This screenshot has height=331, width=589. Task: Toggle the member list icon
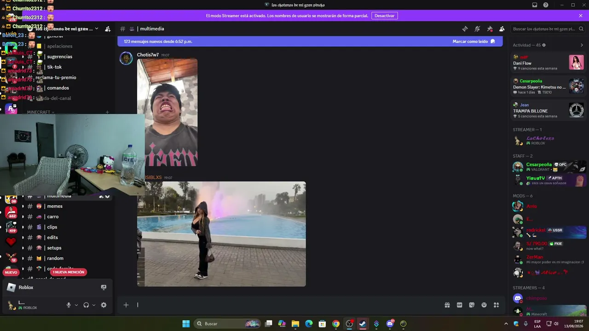tap(502, 29)
